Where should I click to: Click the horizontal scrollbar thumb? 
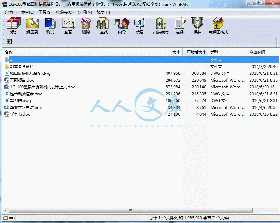[x=131, y=210]
